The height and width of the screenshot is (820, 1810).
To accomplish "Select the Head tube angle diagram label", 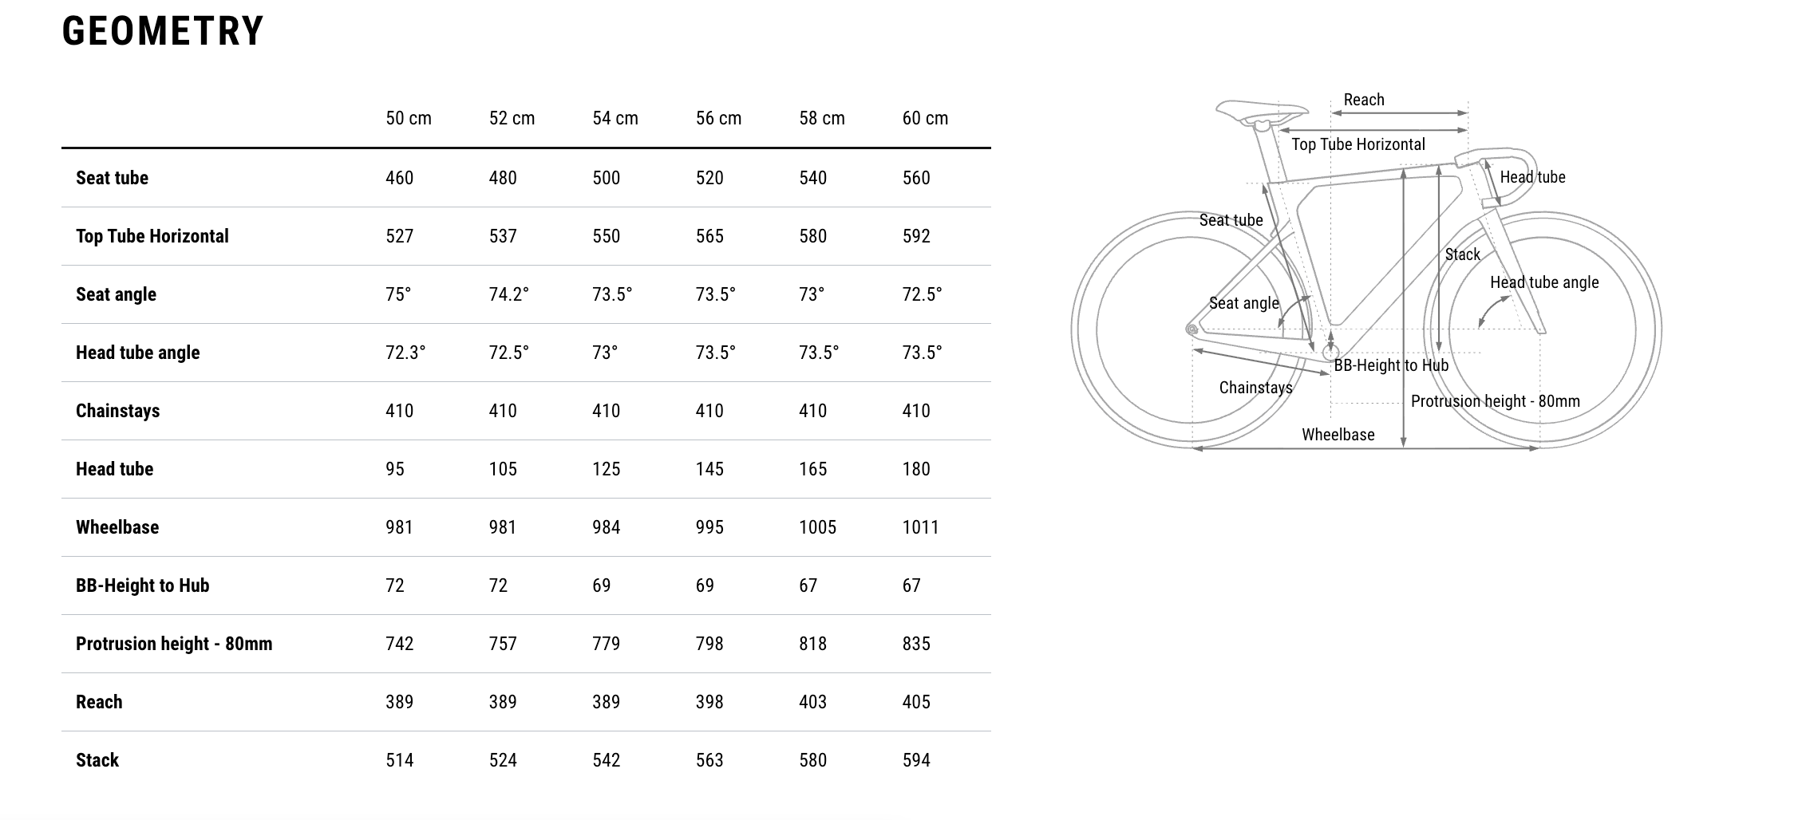I will [x=1544, y=282].
